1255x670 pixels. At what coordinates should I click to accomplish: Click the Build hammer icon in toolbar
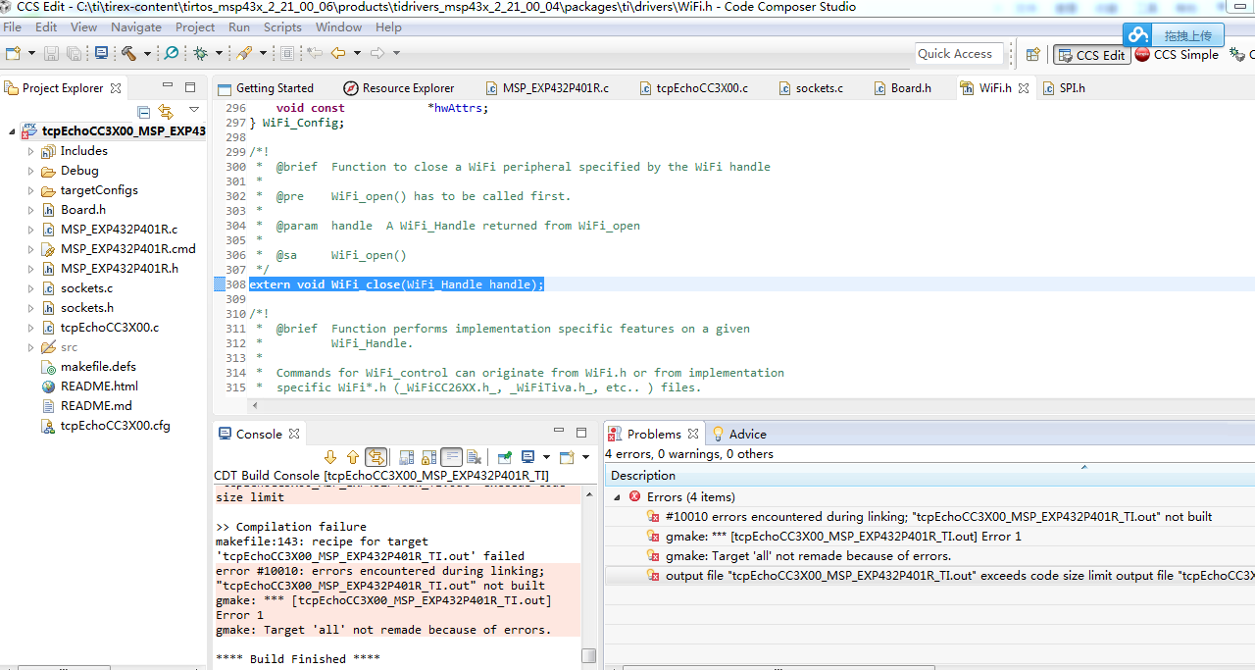pyautogui.click(x=128, y=53)
